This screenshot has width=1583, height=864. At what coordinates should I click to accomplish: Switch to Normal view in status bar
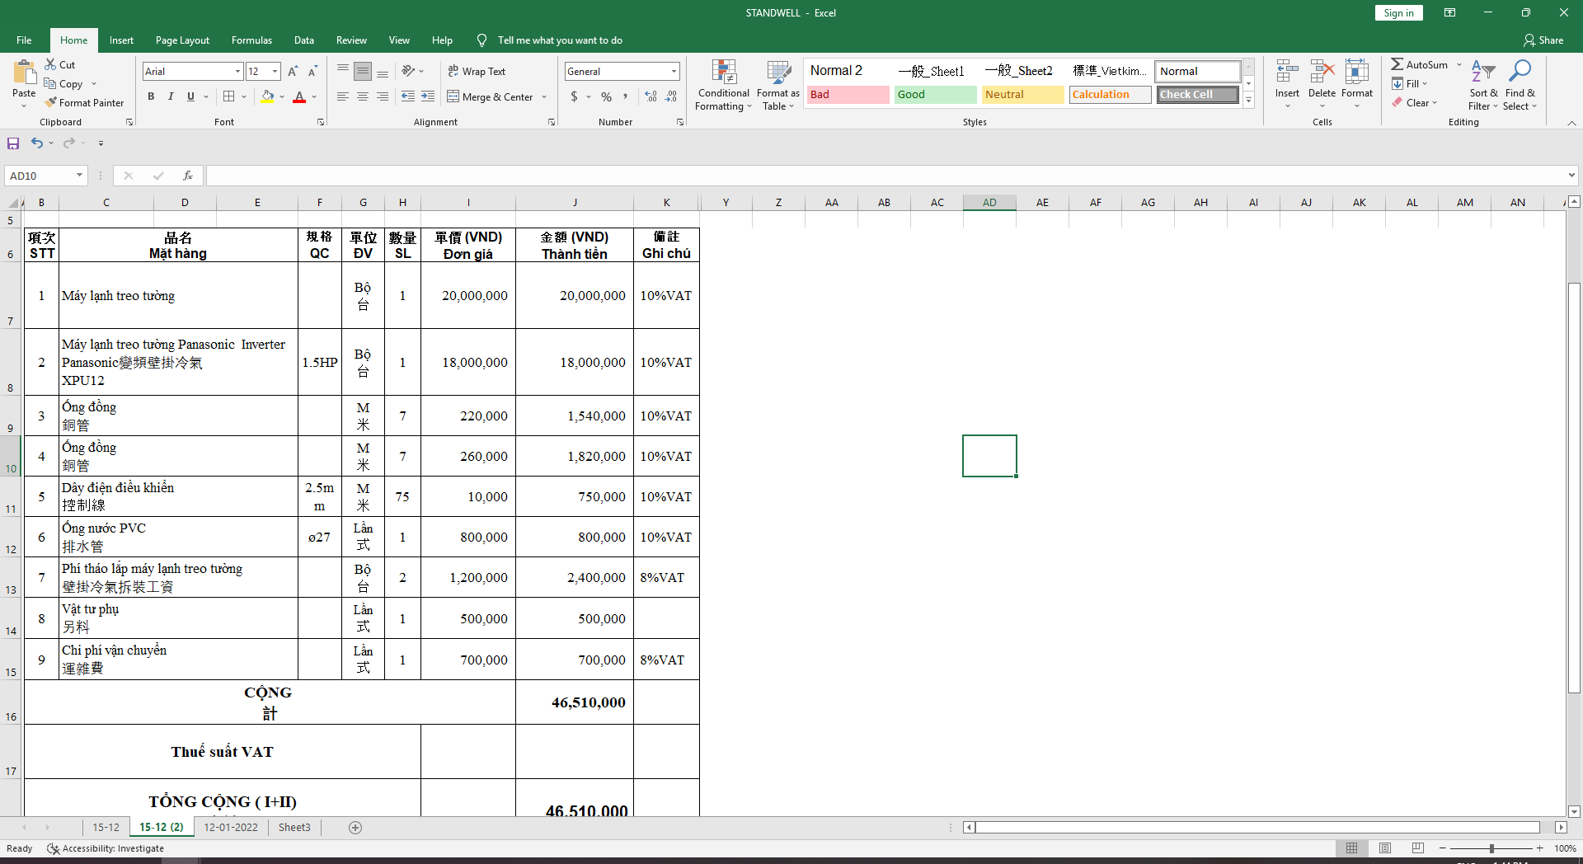1351,848
